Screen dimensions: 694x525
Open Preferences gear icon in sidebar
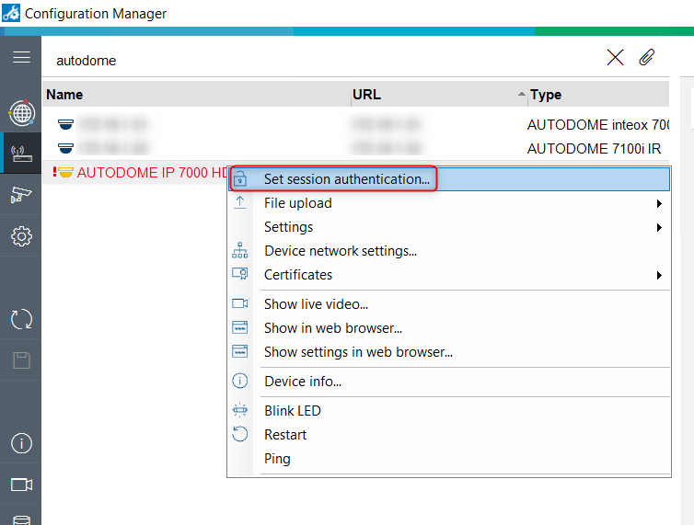(21, 236)
